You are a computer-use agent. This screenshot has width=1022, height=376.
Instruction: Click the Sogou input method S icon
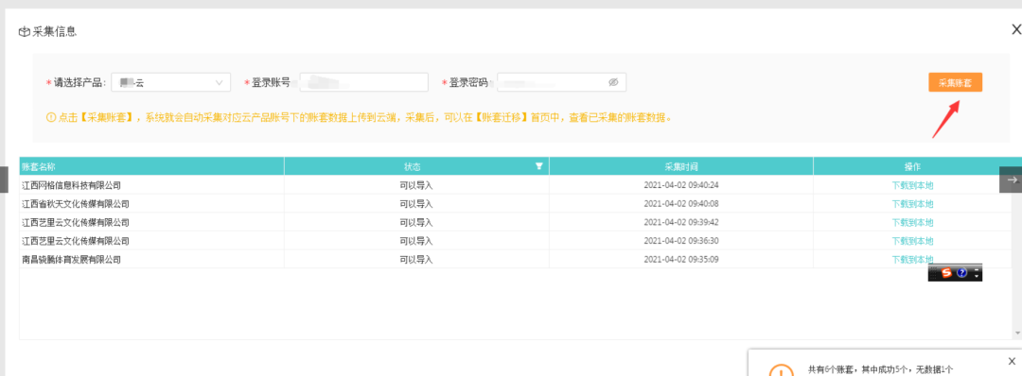(x=947, y=273)
